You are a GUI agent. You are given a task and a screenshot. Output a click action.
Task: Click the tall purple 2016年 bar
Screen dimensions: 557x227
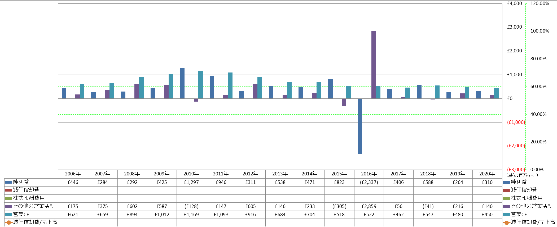[374, 65]
